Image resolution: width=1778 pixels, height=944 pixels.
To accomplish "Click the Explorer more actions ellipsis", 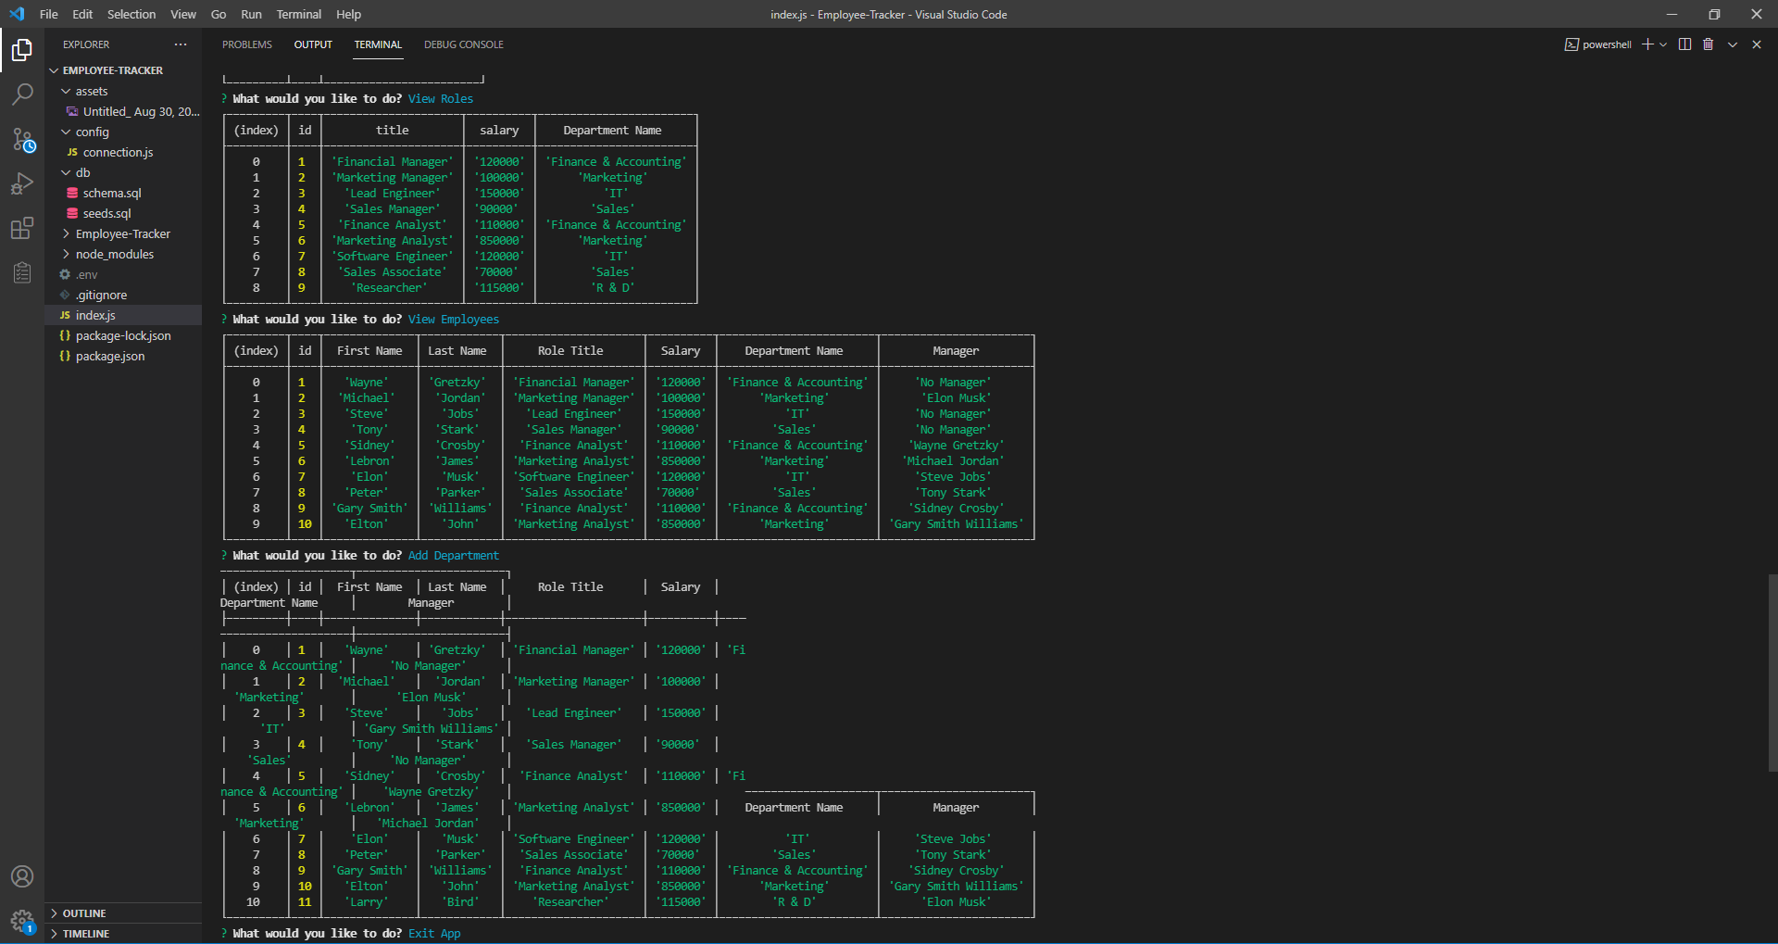I will tap(181, 44).
